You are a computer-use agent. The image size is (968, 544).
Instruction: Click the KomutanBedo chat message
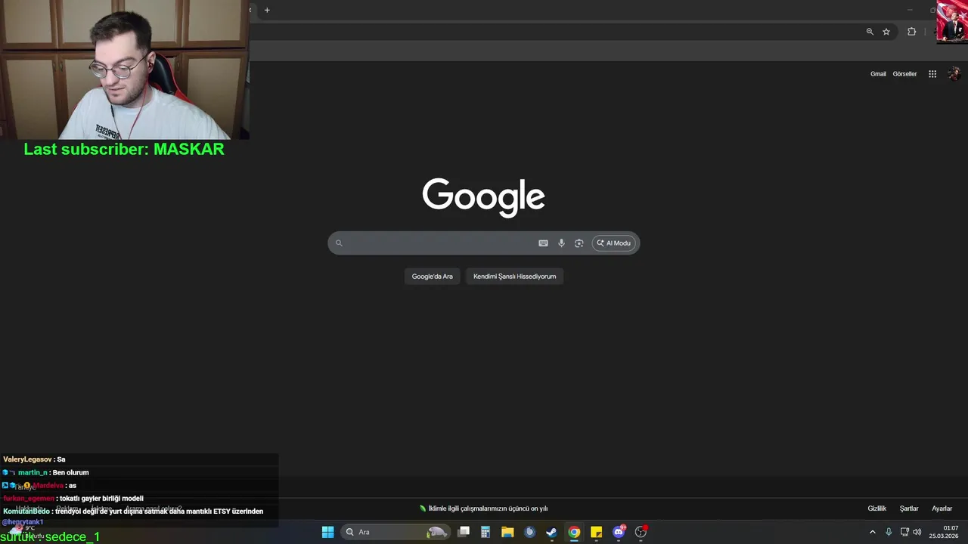click(x=133, y=512)
